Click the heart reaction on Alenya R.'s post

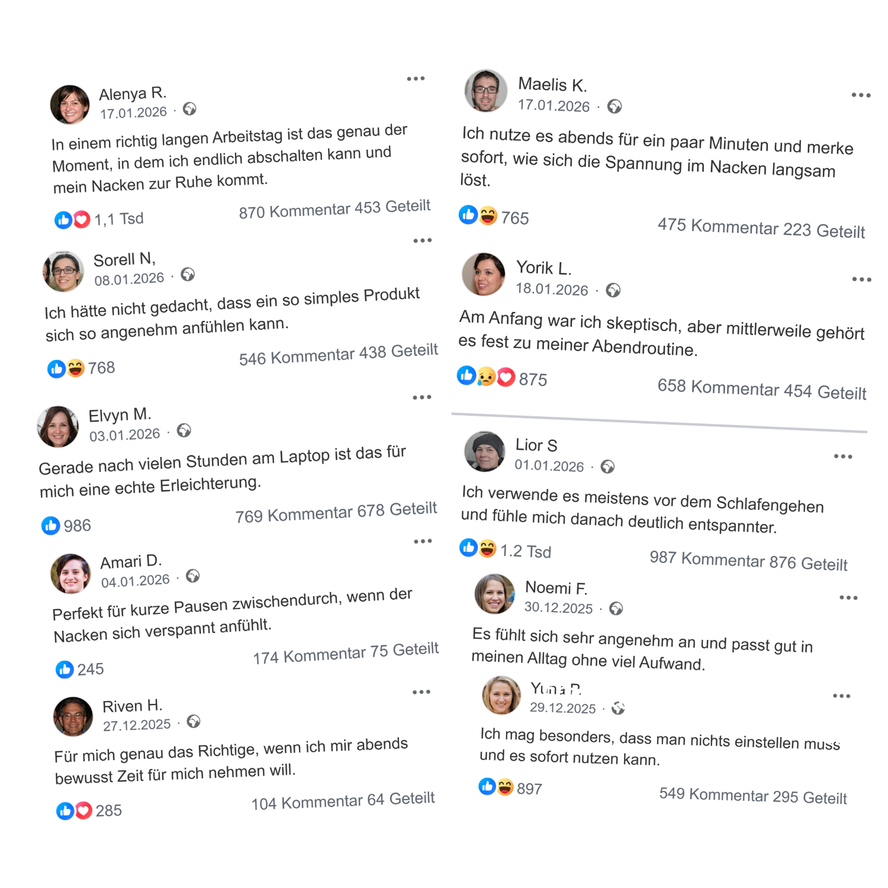point(82,220)
